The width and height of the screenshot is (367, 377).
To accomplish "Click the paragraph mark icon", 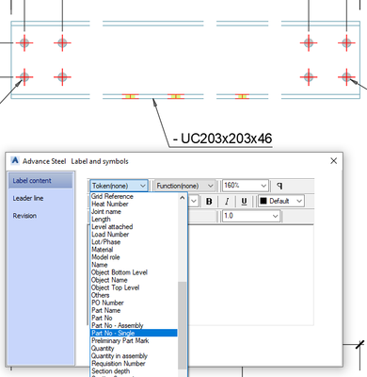I will coord(279,186).
